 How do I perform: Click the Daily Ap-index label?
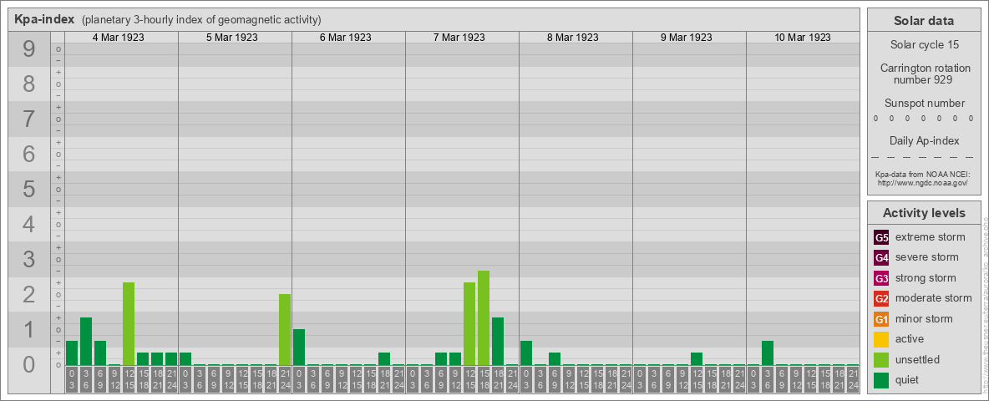coord(924,140)
